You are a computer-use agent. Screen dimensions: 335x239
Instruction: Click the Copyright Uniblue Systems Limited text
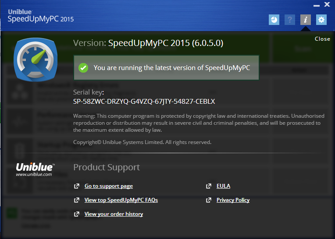(x=142, y=142)
